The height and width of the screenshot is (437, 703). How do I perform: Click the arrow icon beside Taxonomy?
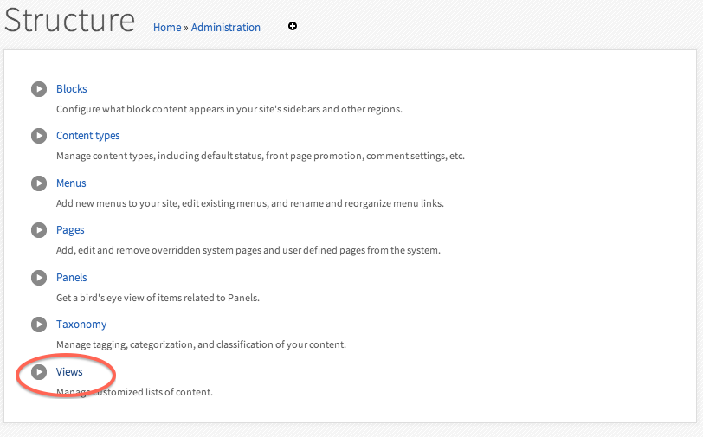[39, 325]
